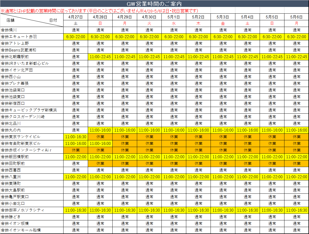The image size is (309, 234).
Task: Click the store name '舎鈴赤坂インターシティAir'
Action: [26, 150]
